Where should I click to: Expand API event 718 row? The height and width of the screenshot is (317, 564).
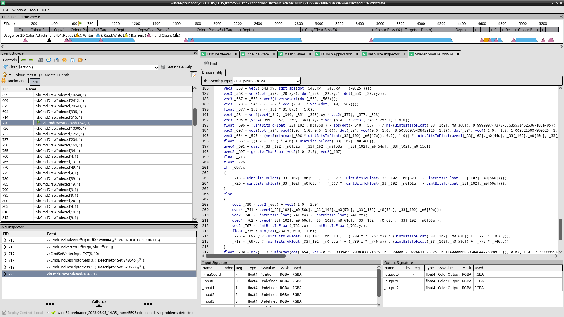[x=5, y=260]
